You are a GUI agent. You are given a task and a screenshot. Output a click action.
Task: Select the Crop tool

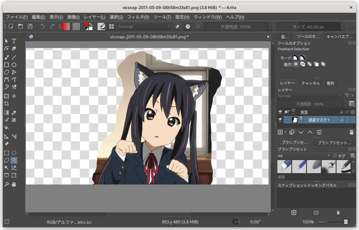(6, 103)
